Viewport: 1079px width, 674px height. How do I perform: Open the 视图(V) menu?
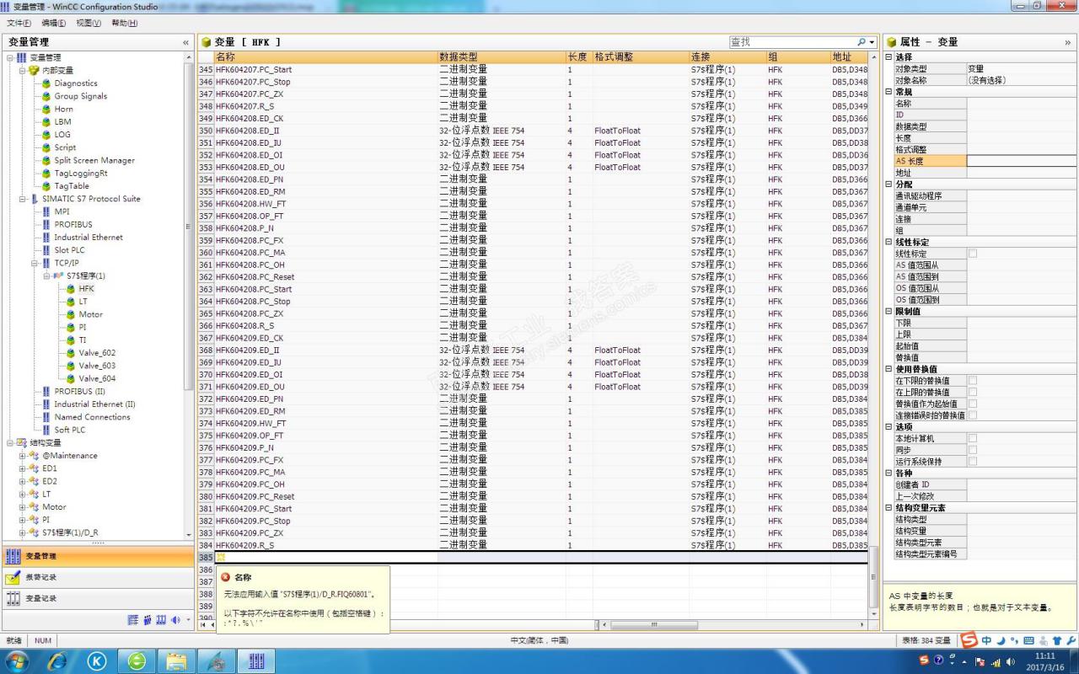pos(89,23)
